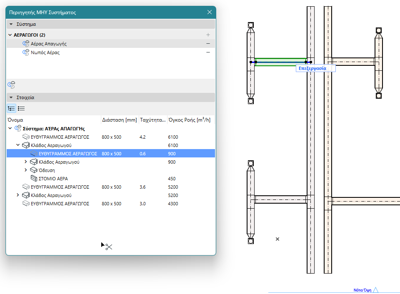
Task: Click the 'Σύστημα: ΑΈΡΑς ΑΠΑΓΩΓΉς' fan icon
Action: pos(18,129)
